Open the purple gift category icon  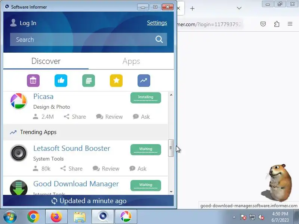point(33,81)
